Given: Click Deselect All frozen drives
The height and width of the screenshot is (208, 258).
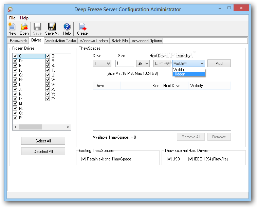Looking at the screenshot, I should (43, 152).
